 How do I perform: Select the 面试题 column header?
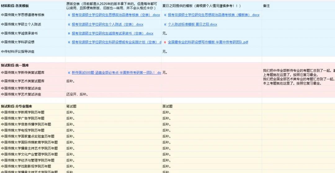[x=212, y=106]
